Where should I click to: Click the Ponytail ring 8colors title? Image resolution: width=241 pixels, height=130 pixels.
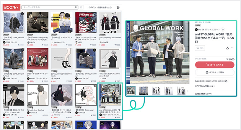coord(35,110)
